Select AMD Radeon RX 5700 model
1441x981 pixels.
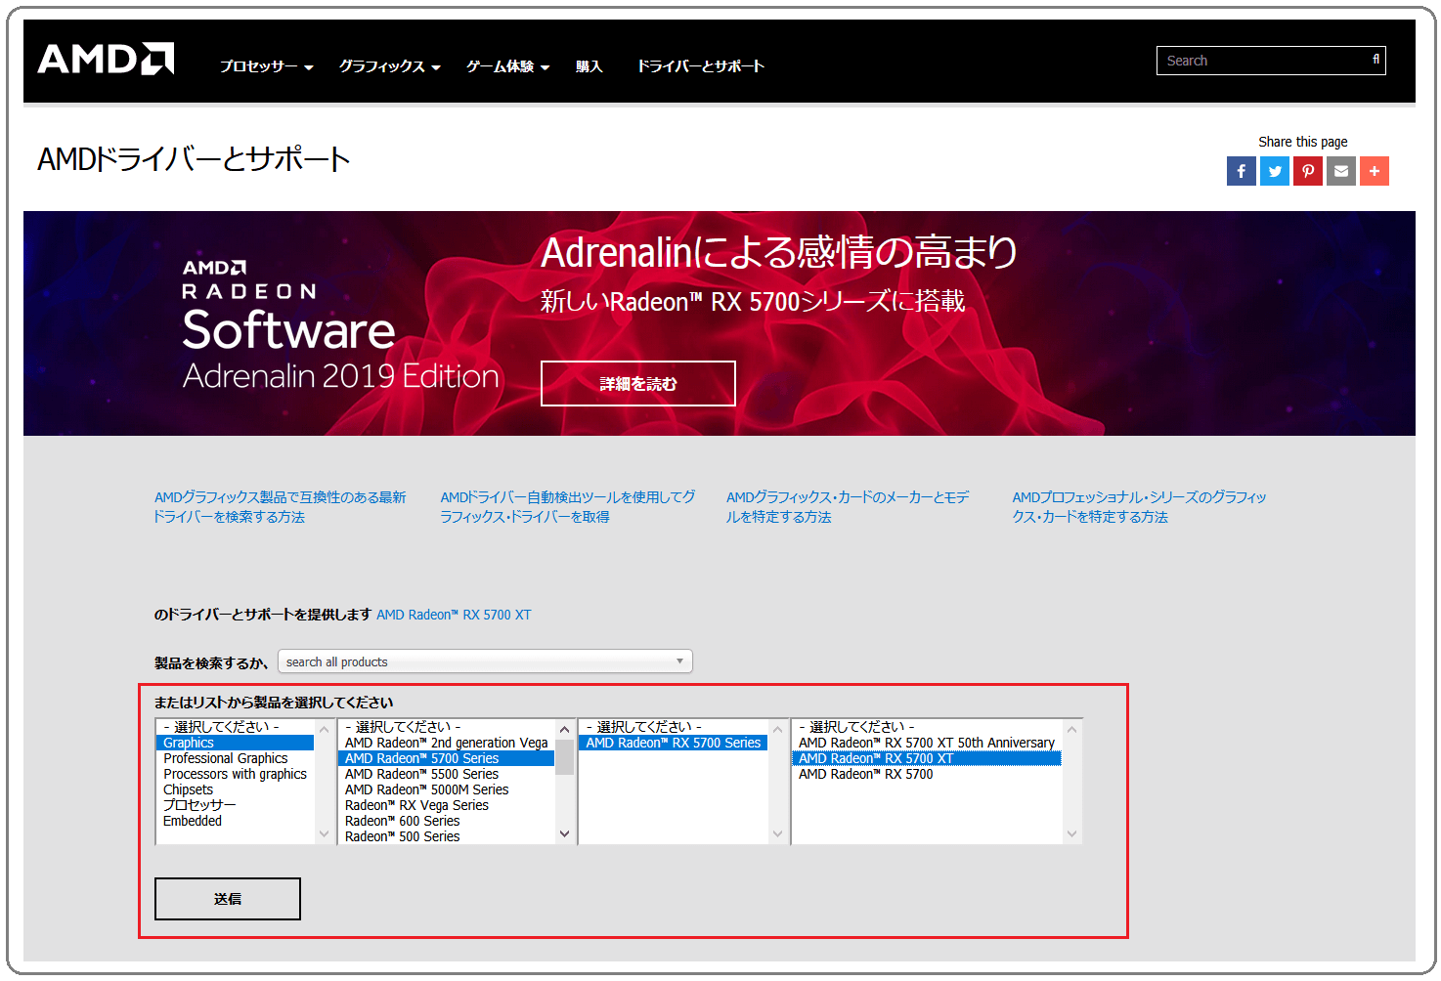927,774
